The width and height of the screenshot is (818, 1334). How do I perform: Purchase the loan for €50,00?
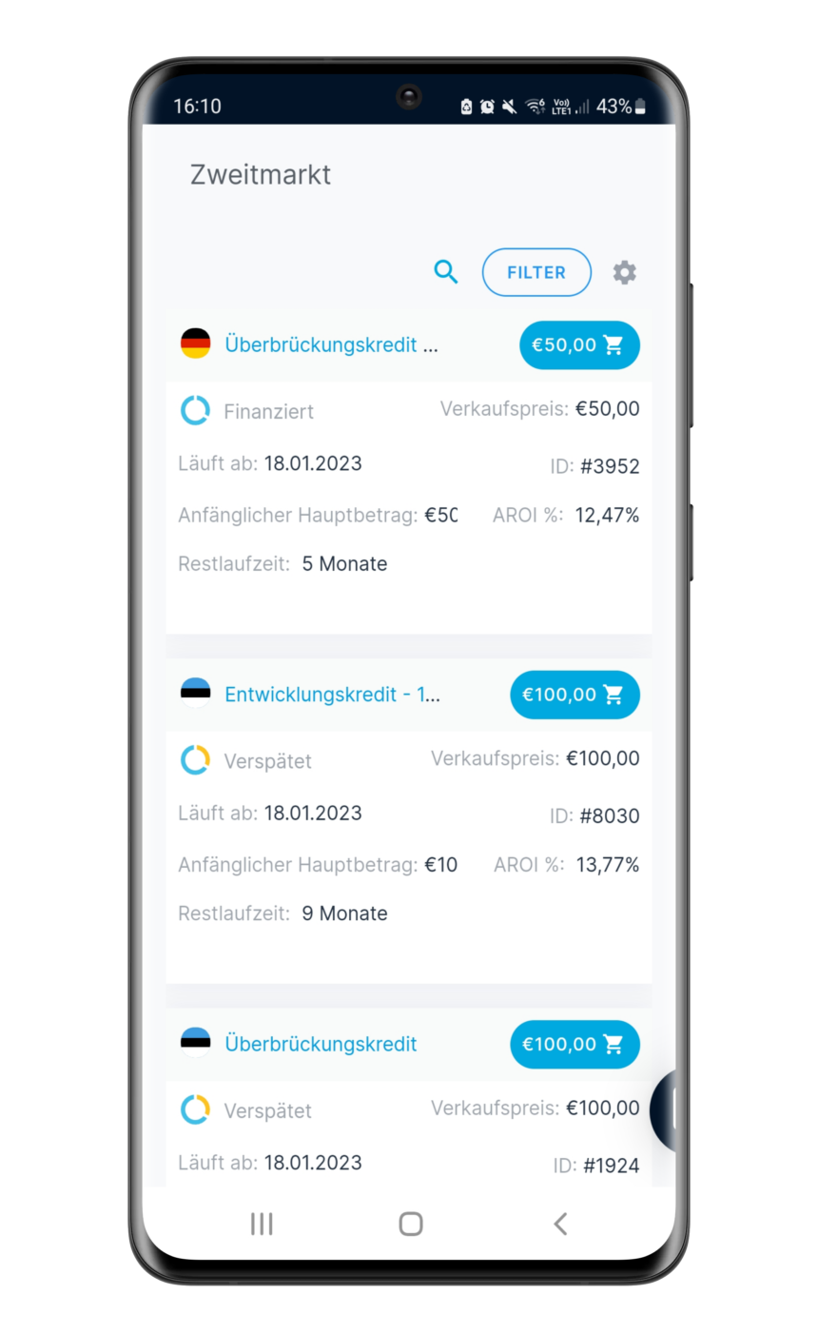coord(579,344)
